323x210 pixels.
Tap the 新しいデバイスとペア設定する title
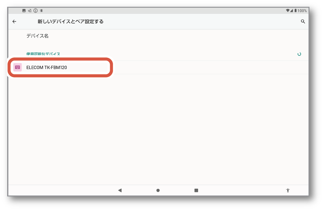tap(71, 22)
